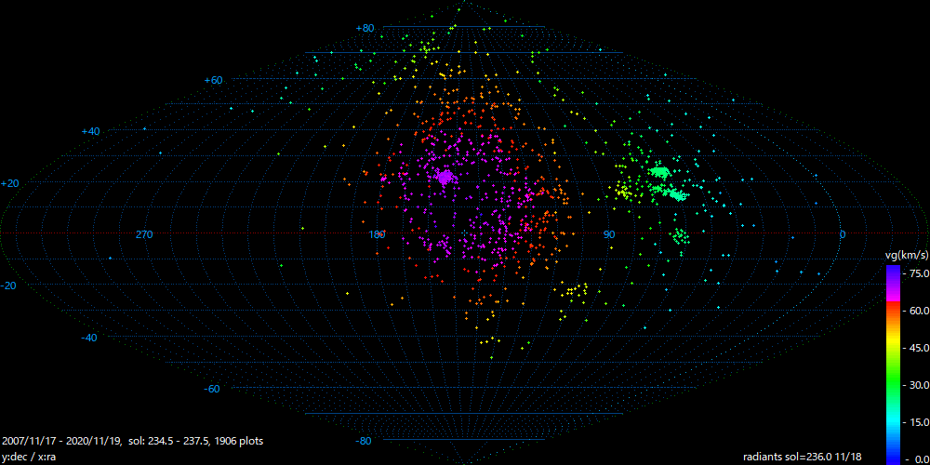The height and width of the screenshot is (465, 930).
Task: Click the +60 declination label
Action: [214, 80]
